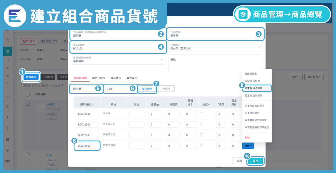Click the list icon in the sidebar

pos(8,95)
